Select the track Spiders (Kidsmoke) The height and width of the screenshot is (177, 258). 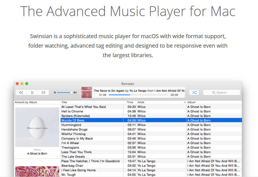pos(151,116)
